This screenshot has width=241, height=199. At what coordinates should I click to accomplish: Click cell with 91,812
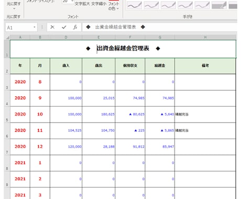130,147
